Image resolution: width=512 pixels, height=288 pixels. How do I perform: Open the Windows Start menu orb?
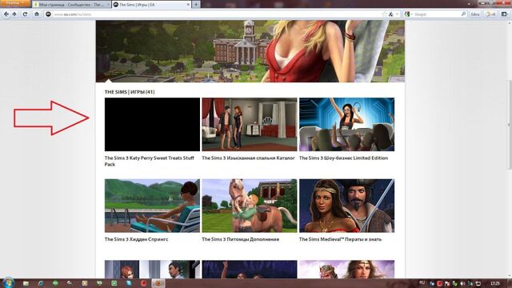click(x=8, y=282)
